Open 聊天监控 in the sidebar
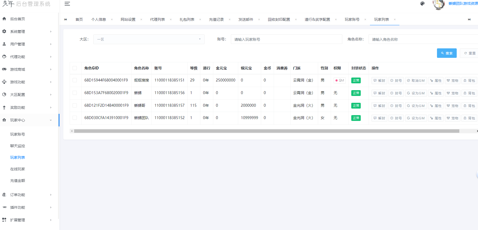 18,146
